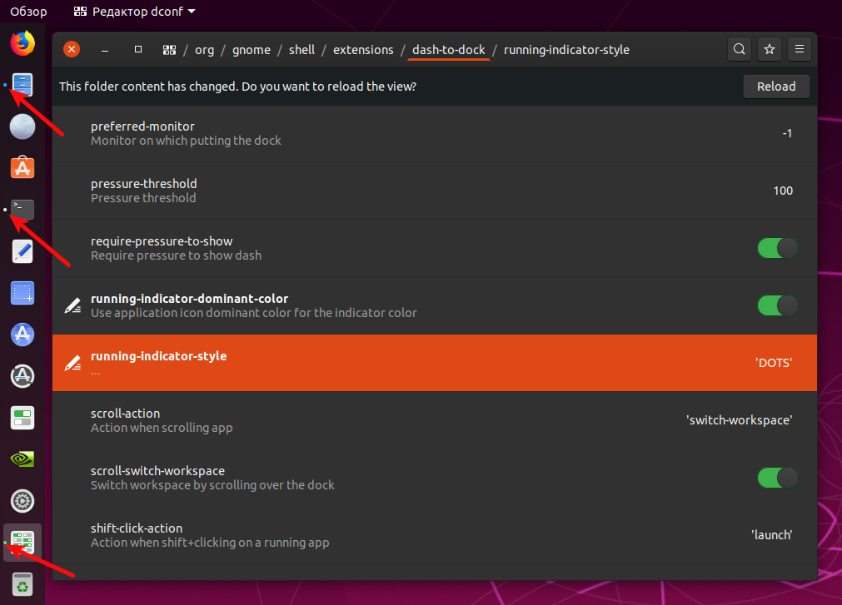This screenshot has width=842, height=605.
Task: Select the running-indicator-style key row
Action: click(435, 363)
